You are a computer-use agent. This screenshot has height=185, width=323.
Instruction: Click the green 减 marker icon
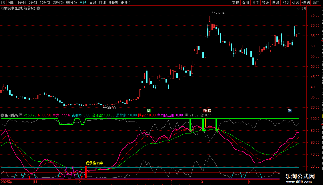[149, 110]
